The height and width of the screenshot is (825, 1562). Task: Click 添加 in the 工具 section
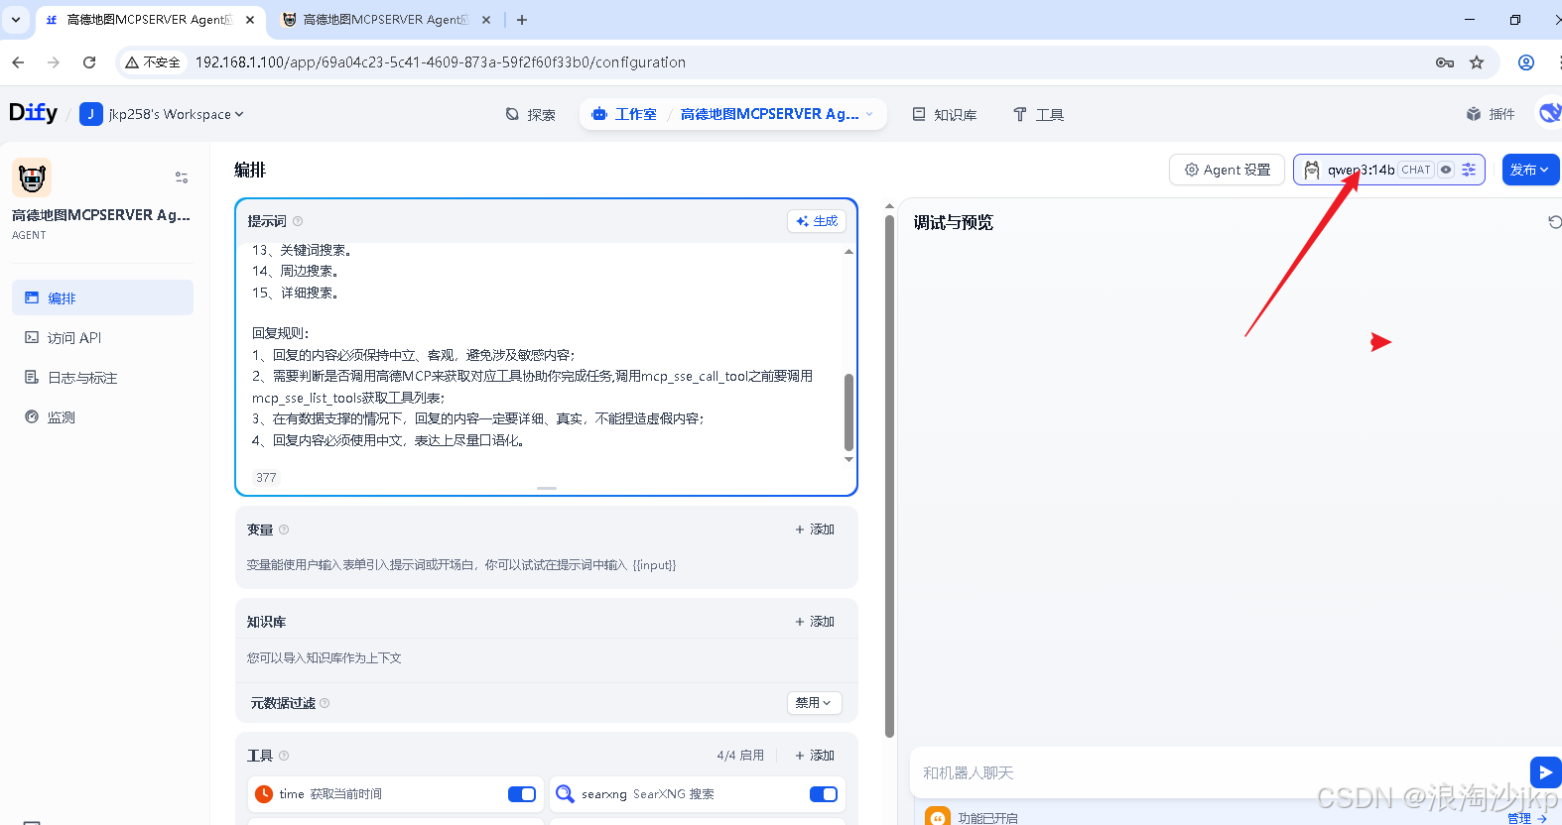(815, 756)
